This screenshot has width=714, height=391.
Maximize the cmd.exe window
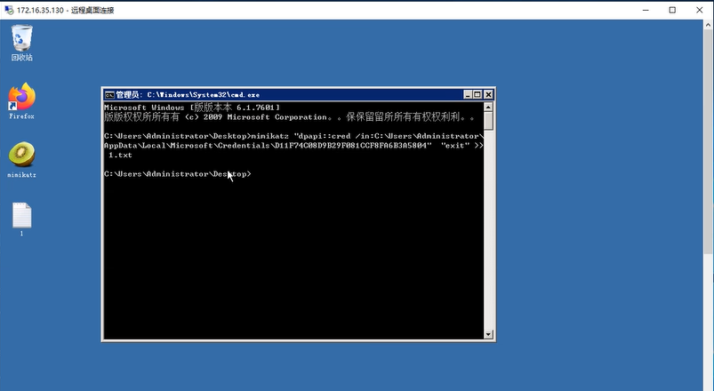tap(477, 94)
